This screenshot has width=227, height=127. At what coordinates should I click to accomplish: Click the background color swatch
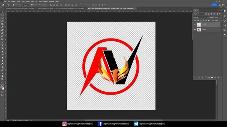(3, 89)
